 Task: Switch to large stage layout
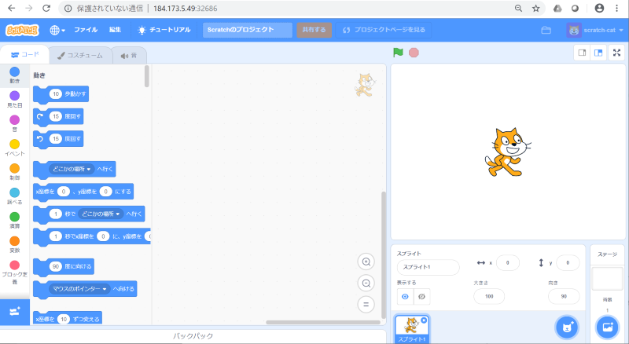pos(598,53)
